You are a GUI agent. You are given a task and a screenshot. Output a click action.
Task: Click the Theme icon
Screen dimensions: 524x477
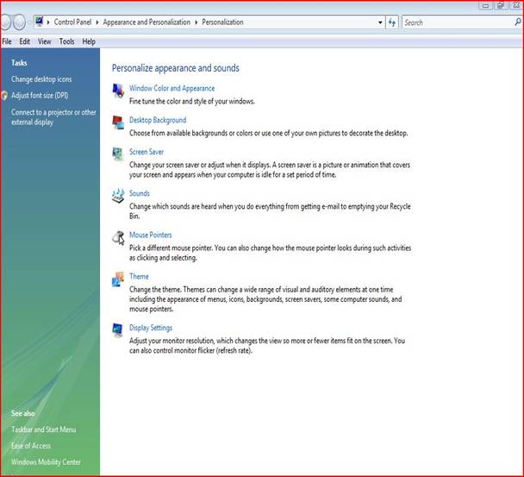[x=117, y=279]
